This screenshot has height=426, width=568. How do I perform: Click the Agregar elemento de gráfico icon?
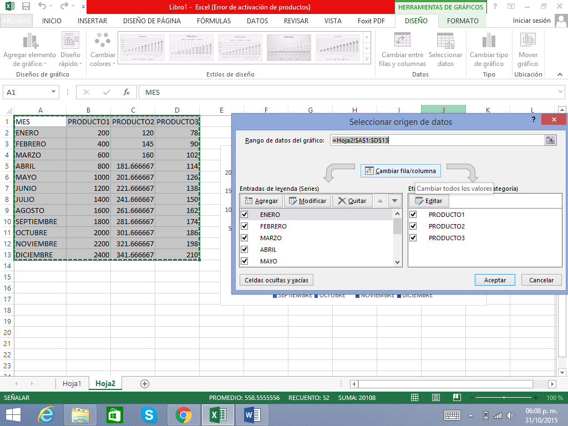(29, 41)
